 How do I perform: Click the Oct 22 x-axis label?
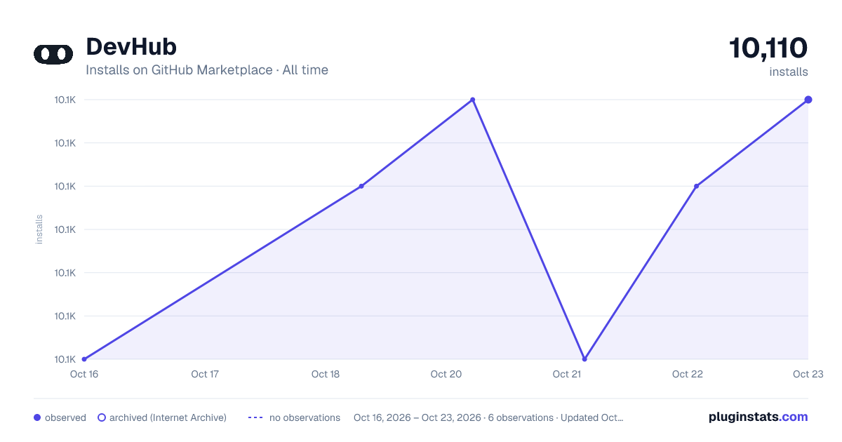tap(688, 374)
